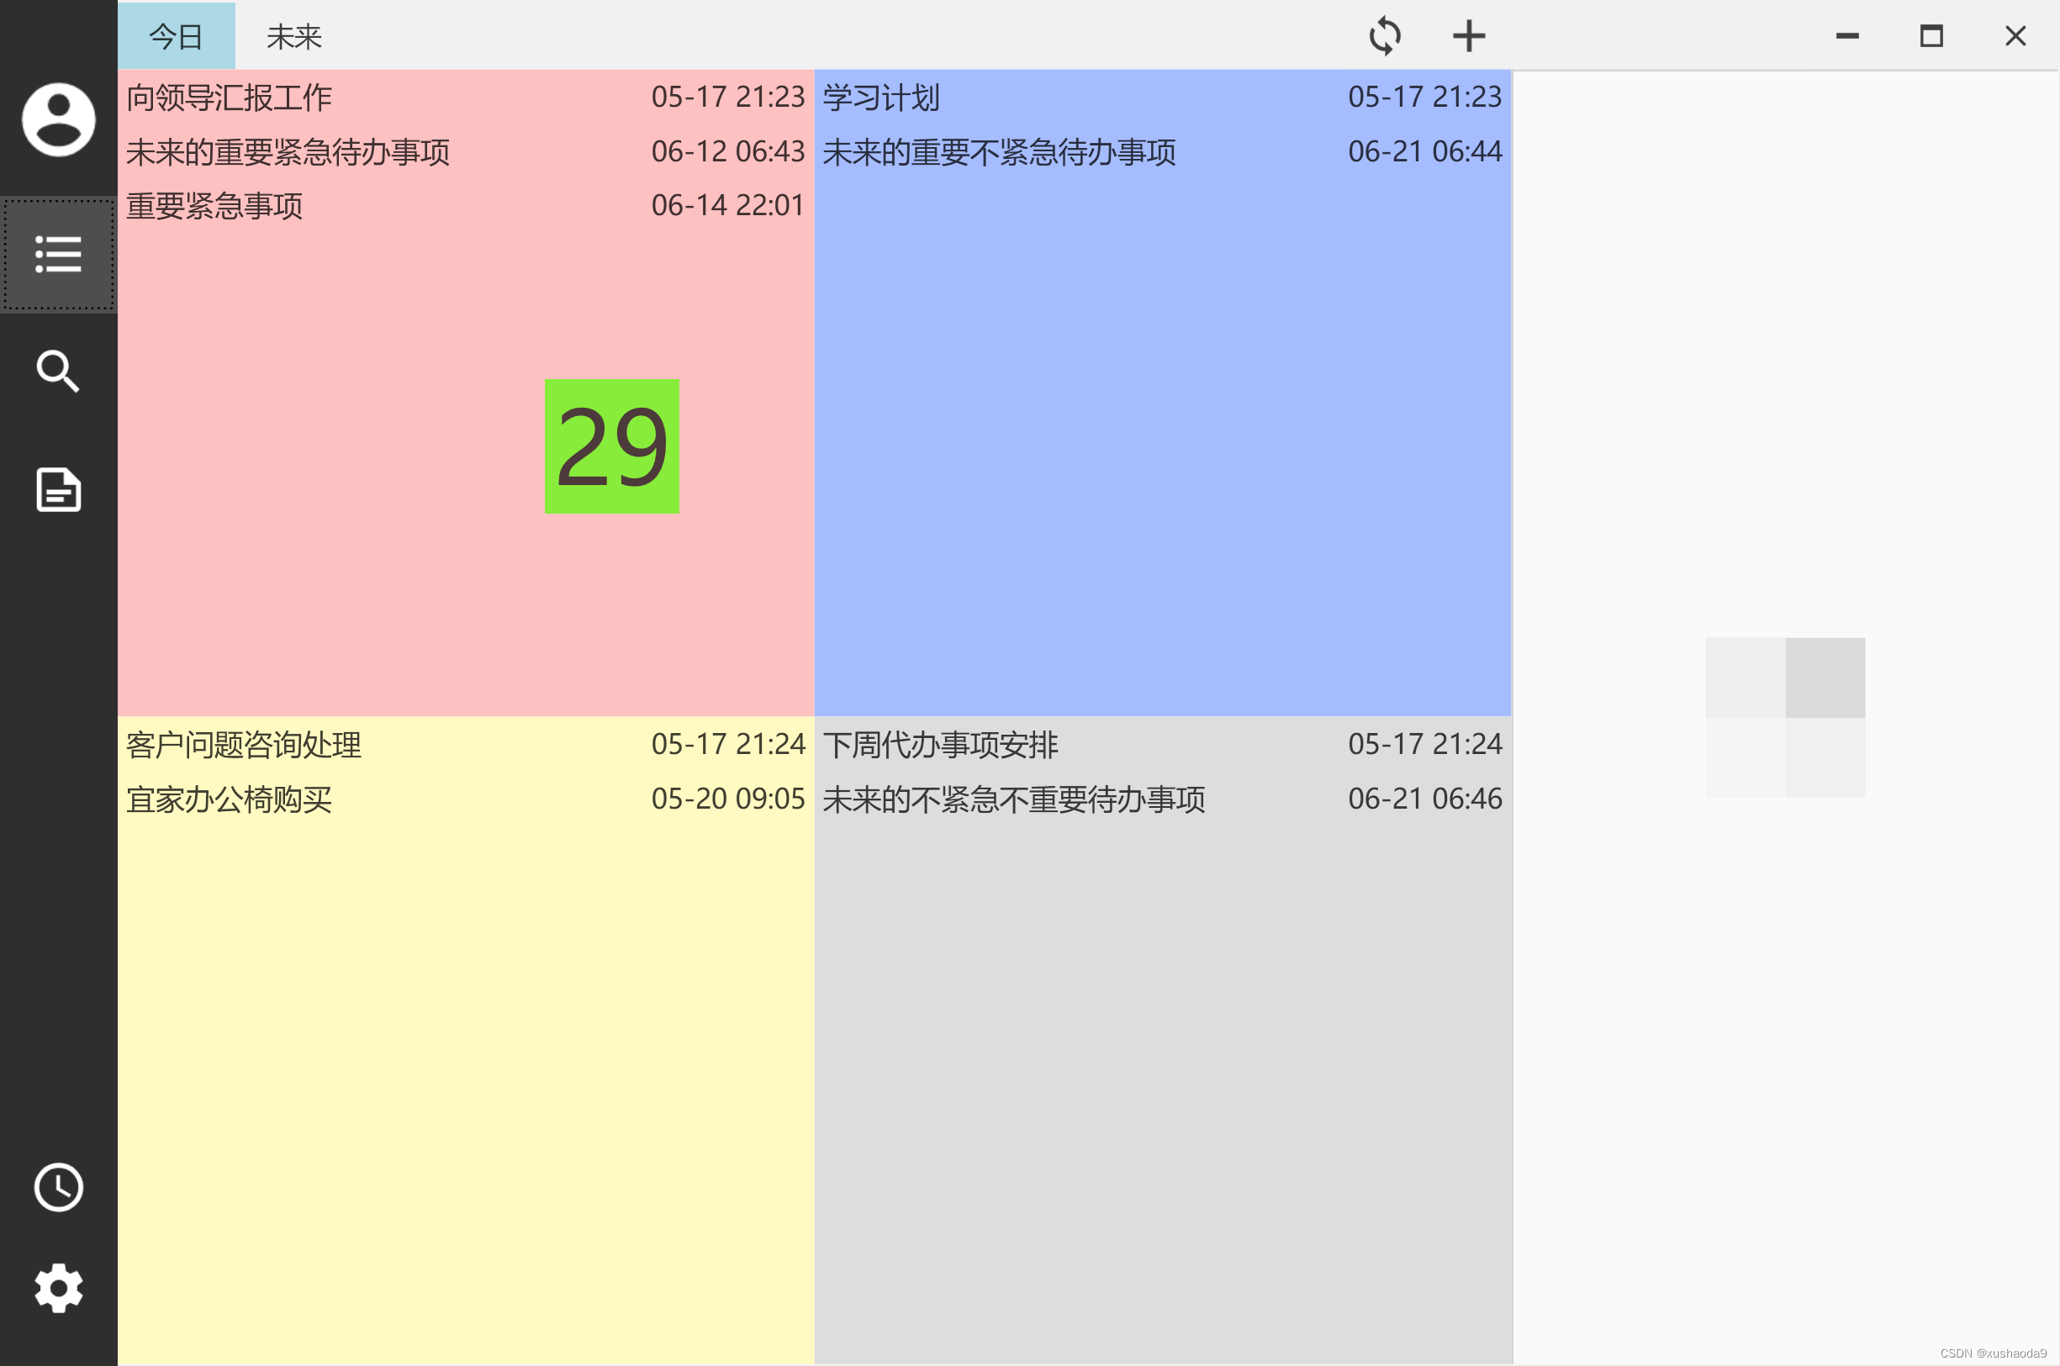Open the 重要紧急事项 task entry
Viewport: 2060px width, 1366px height.
pyautogui.click(x=214, y=207)
